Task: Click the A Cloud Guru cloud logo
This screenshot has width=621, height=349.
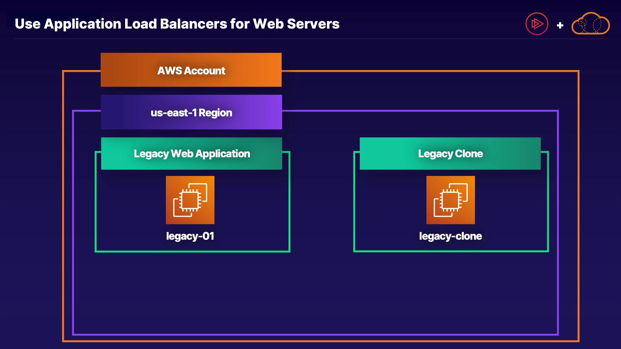Action: click(591, 24)
